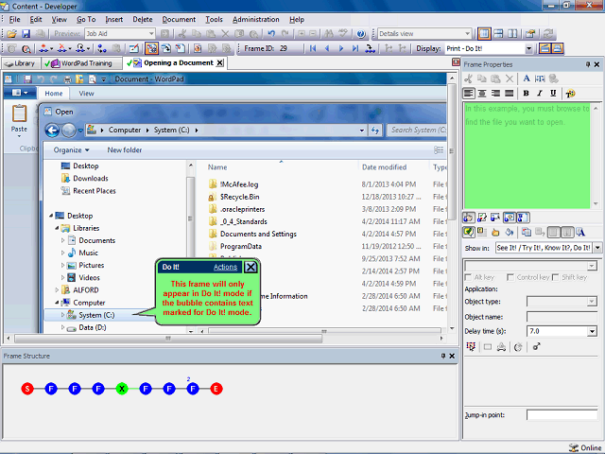The height and width of the screenshot is (454, 605).
Task: Center-align the bubble text
Action: point(482,93)
